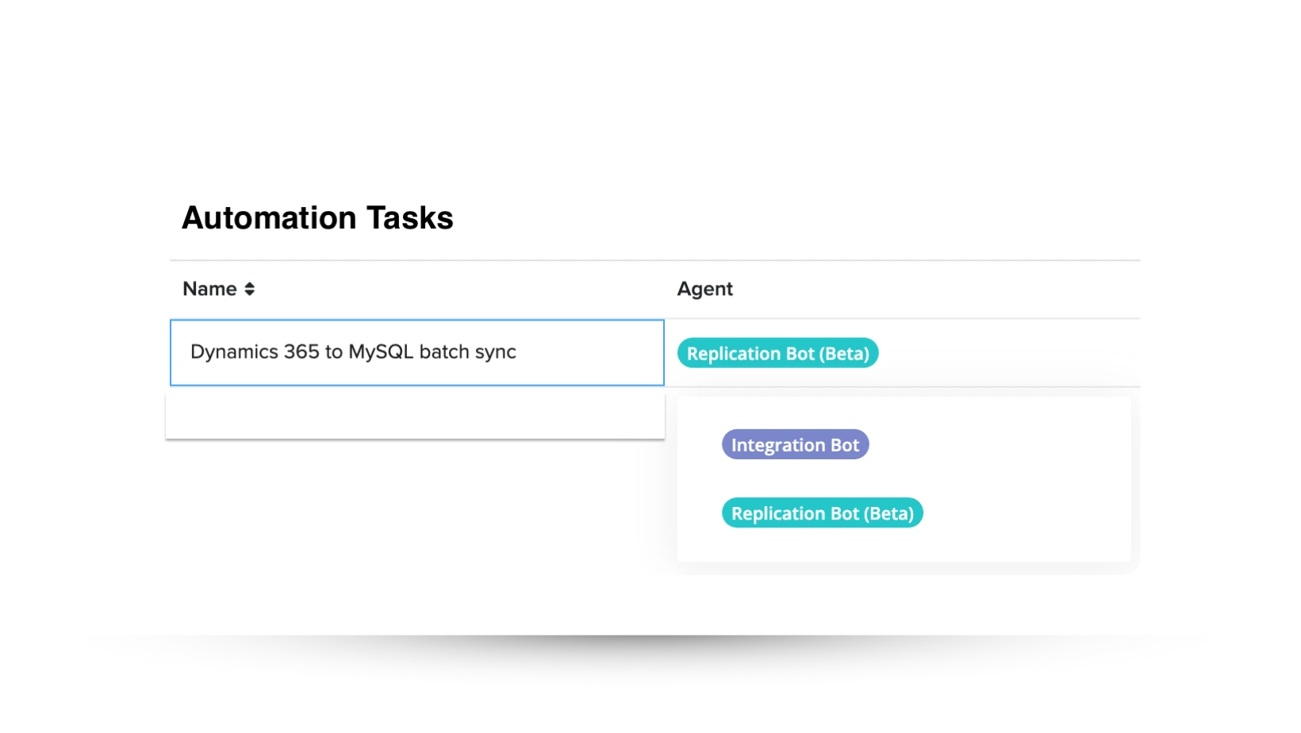Click the descending sort triangle next to Name
1301x733 pixels.
(248, 294)
